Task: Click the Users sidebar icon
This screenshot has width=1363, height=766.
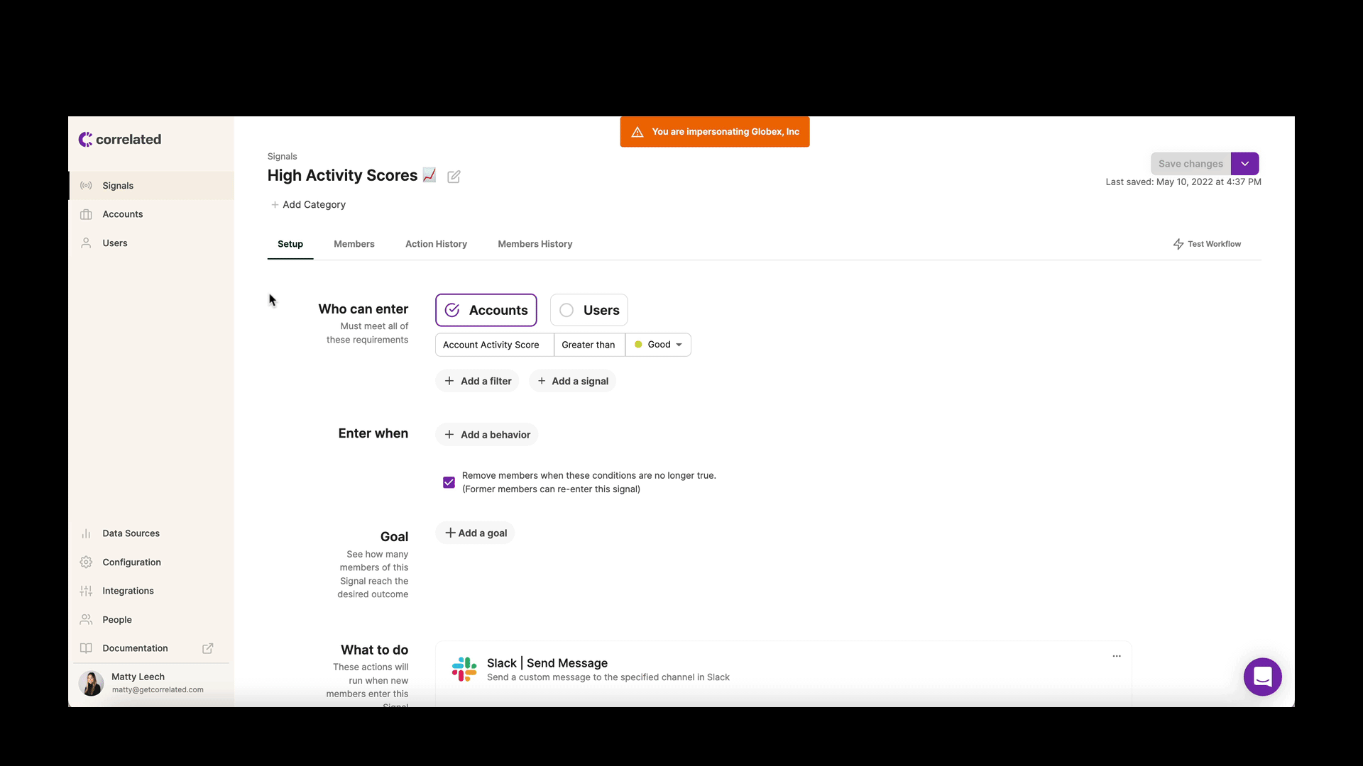Action: tap(86, 243)
